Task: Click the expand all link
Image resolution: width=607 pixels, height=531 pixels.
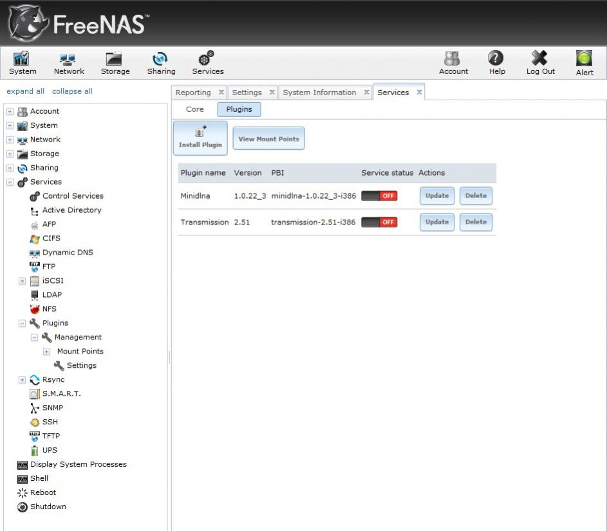Action: tap(26, 91)
